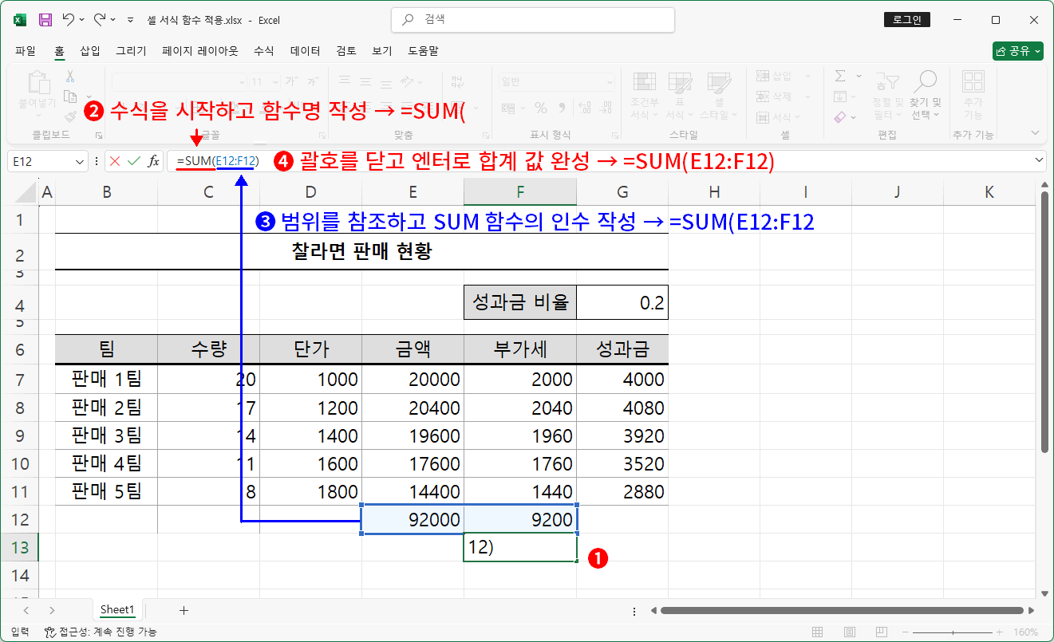Open Format as Table icon

(x=680, y=84)
